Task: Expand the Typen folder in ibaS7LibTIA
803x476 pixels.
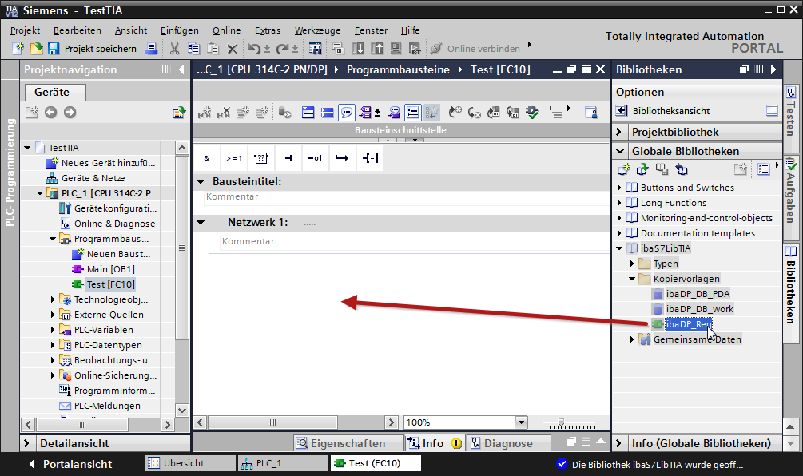Action: (631, 264)
